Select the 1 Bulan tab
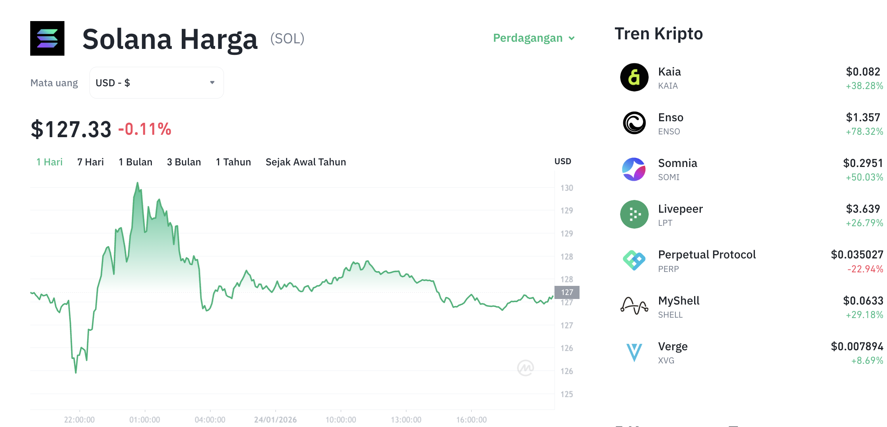Viewport: 887px width, 427px height. coord(135,162)
